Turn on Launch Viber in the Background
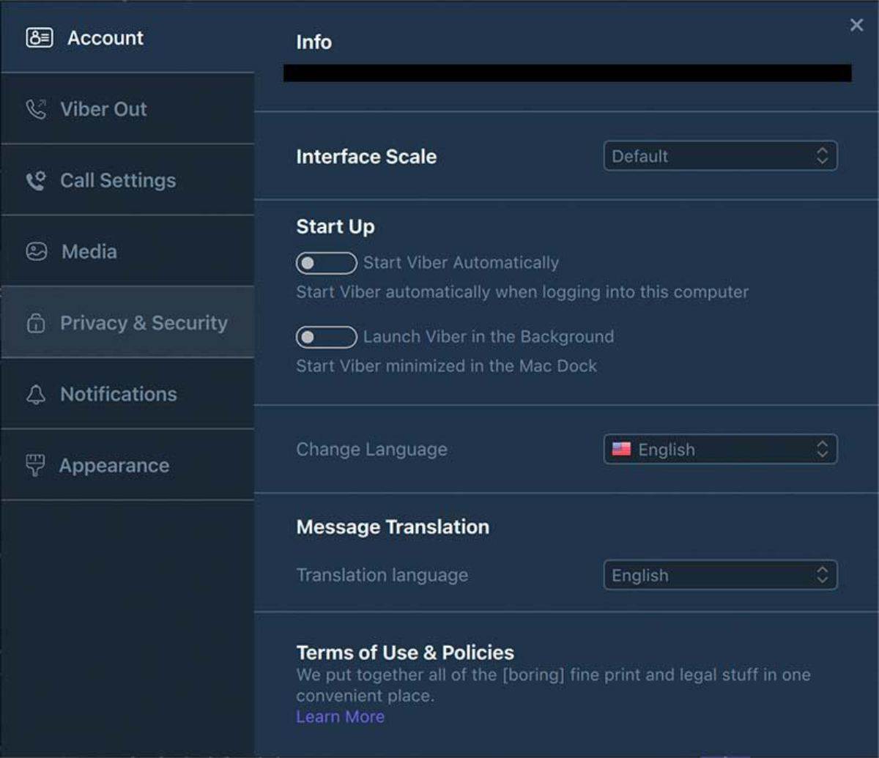 [x=326, y=337]
